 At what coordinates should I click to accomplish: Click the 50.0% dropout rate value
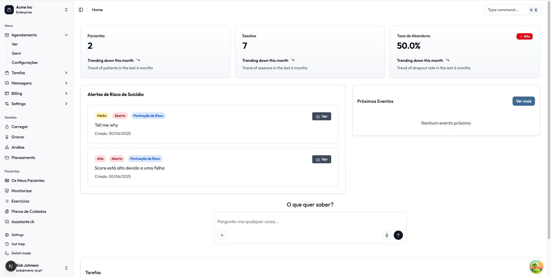point(409,46)
